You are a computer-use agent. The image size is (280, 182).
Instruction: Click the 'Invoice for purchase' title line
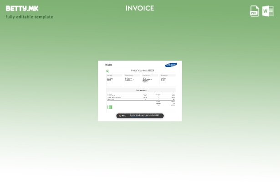(143, 71)
